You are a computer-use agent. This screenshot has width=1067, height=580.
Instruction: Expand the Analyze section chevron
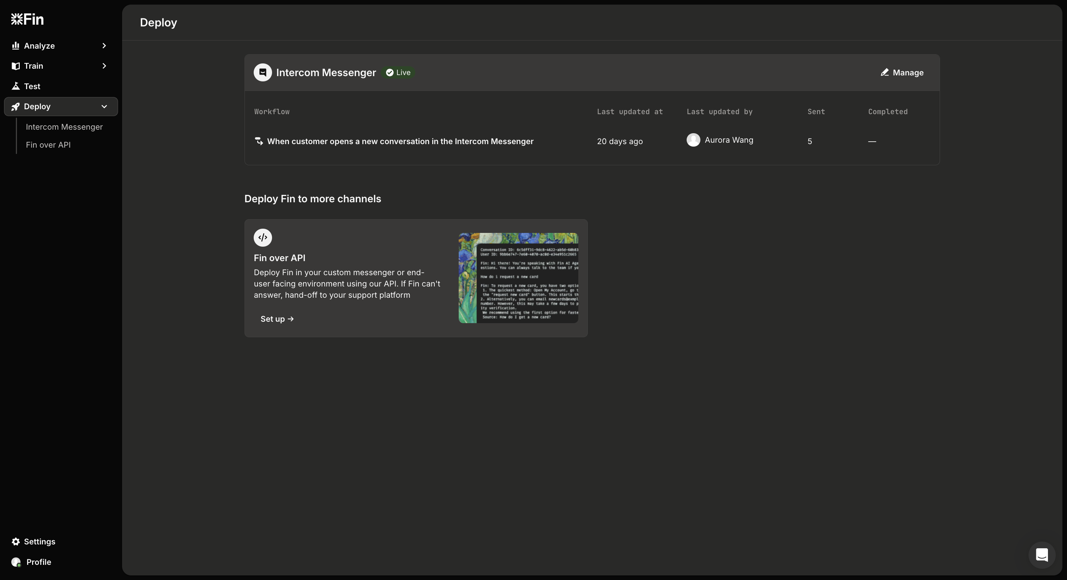click(x=104, y=45)
